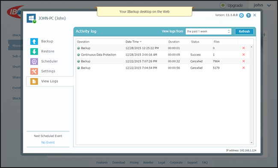
Task: Delete the 12/28/2015 12:25:22 PM backup log
Action: (x=244, y=48)
